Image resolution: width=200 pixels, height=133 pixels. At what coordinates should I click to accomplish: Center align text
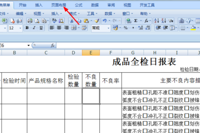pos(59,28)
